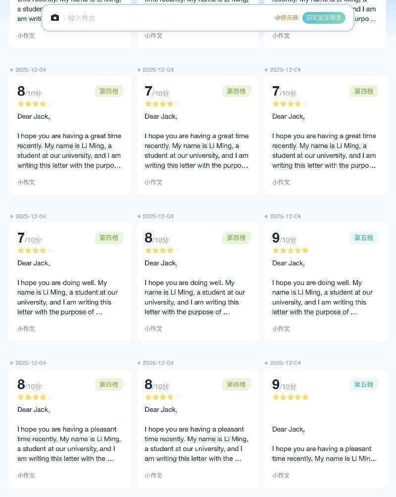Click the 小作文 tag on the 9-point "doing well" card

(x=281, y=329)
